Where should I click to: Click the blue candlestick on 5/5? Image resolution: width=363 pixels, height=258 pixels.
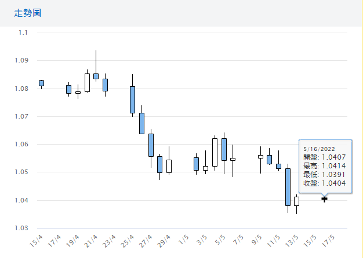224,149
